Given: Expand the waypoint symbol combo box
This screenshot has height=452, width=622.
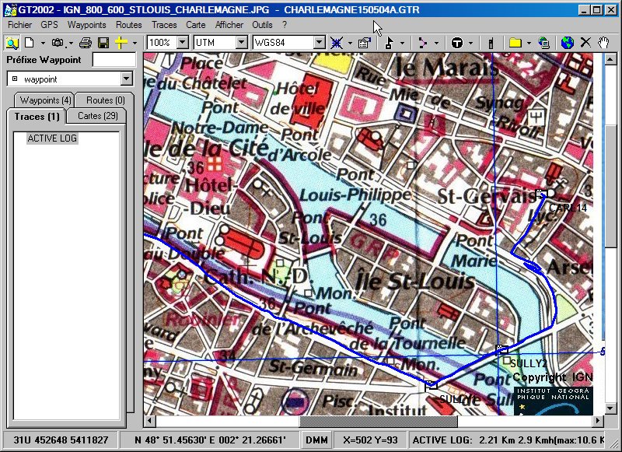Looking at the screenshot, I should click(127, 79).
